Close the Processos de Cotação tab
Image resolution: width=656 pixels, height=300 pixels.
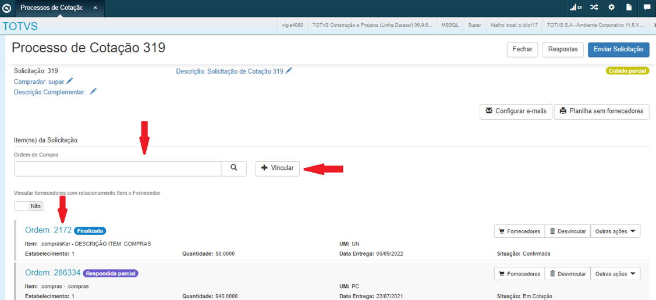tap(95, 8)
